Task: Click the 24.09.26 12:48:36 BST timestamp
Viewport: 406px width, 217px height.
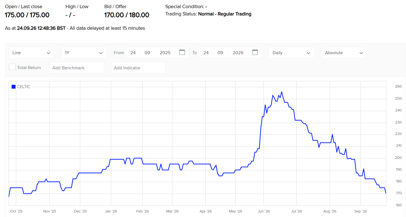Action: point(41,28)
